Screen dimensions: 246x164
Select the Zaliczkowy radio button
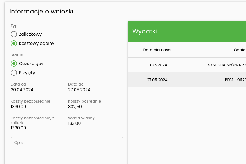pyautogui.click(x=14, y=34)
